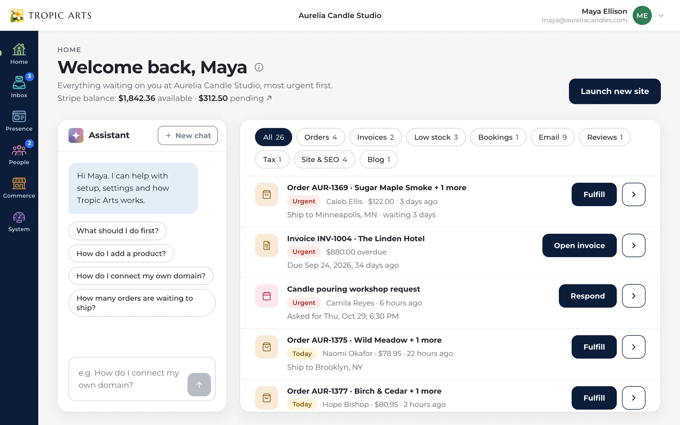Filter by Site & SEO 4
Screen dimensions: 680x425
pos(324,159)
